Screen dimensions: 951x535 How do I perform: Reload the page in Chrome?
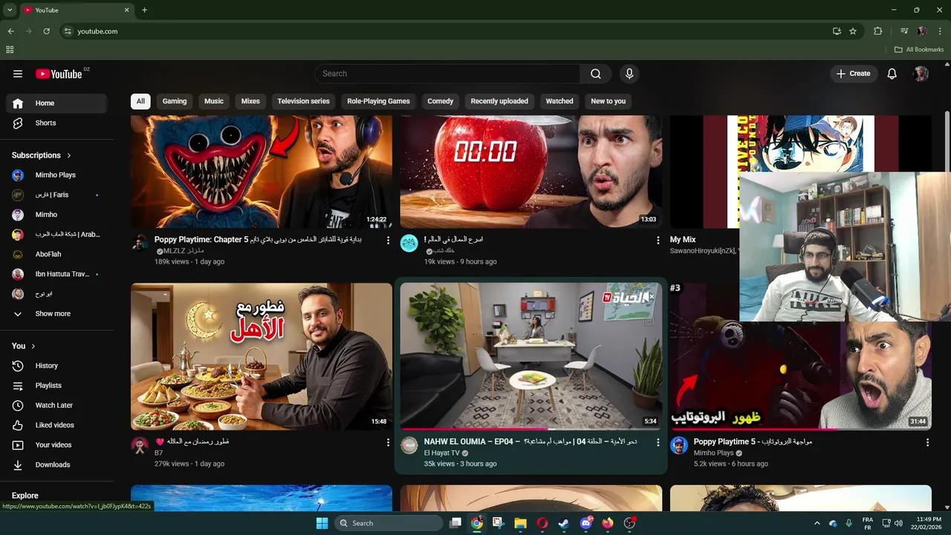[46, 31]
